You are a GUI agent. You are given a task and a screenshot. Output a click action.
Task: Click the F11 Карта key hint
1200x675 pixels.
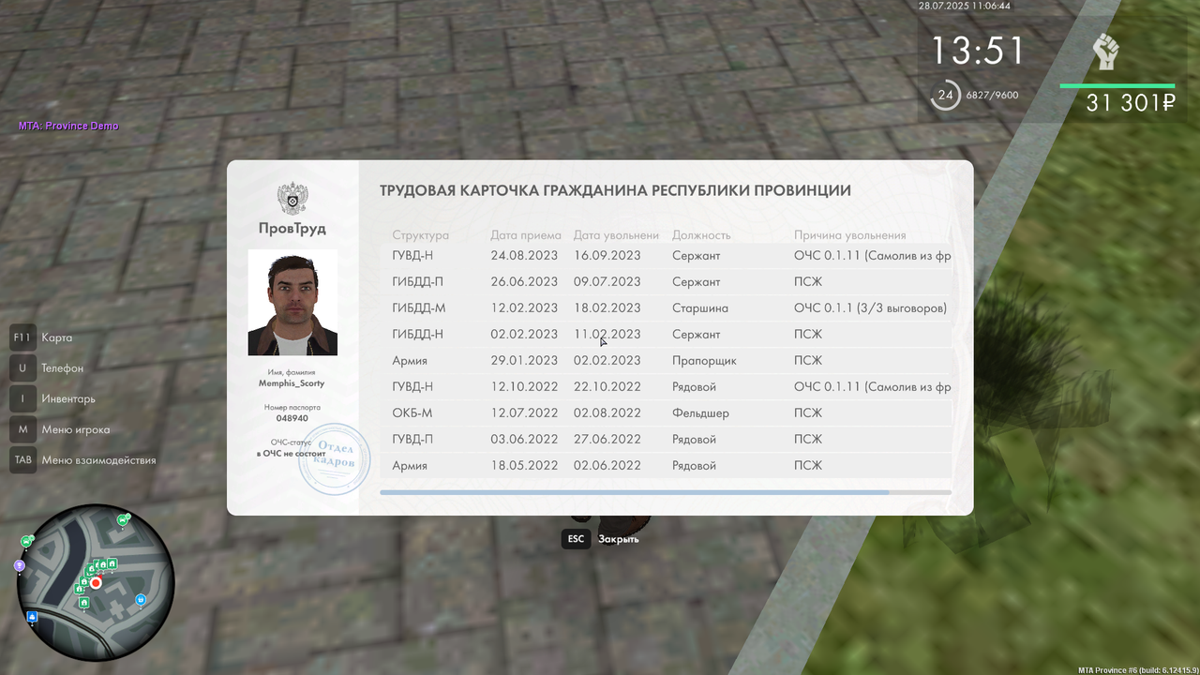[41, 337]
